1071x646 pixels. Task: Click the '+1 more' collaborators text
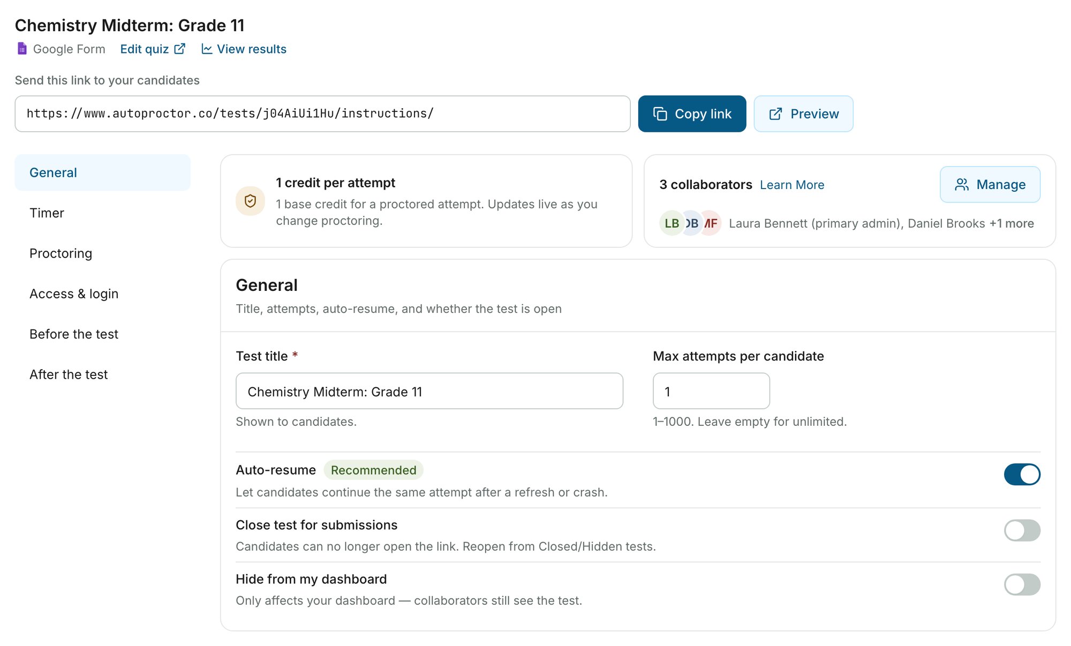coord(1012,223)
